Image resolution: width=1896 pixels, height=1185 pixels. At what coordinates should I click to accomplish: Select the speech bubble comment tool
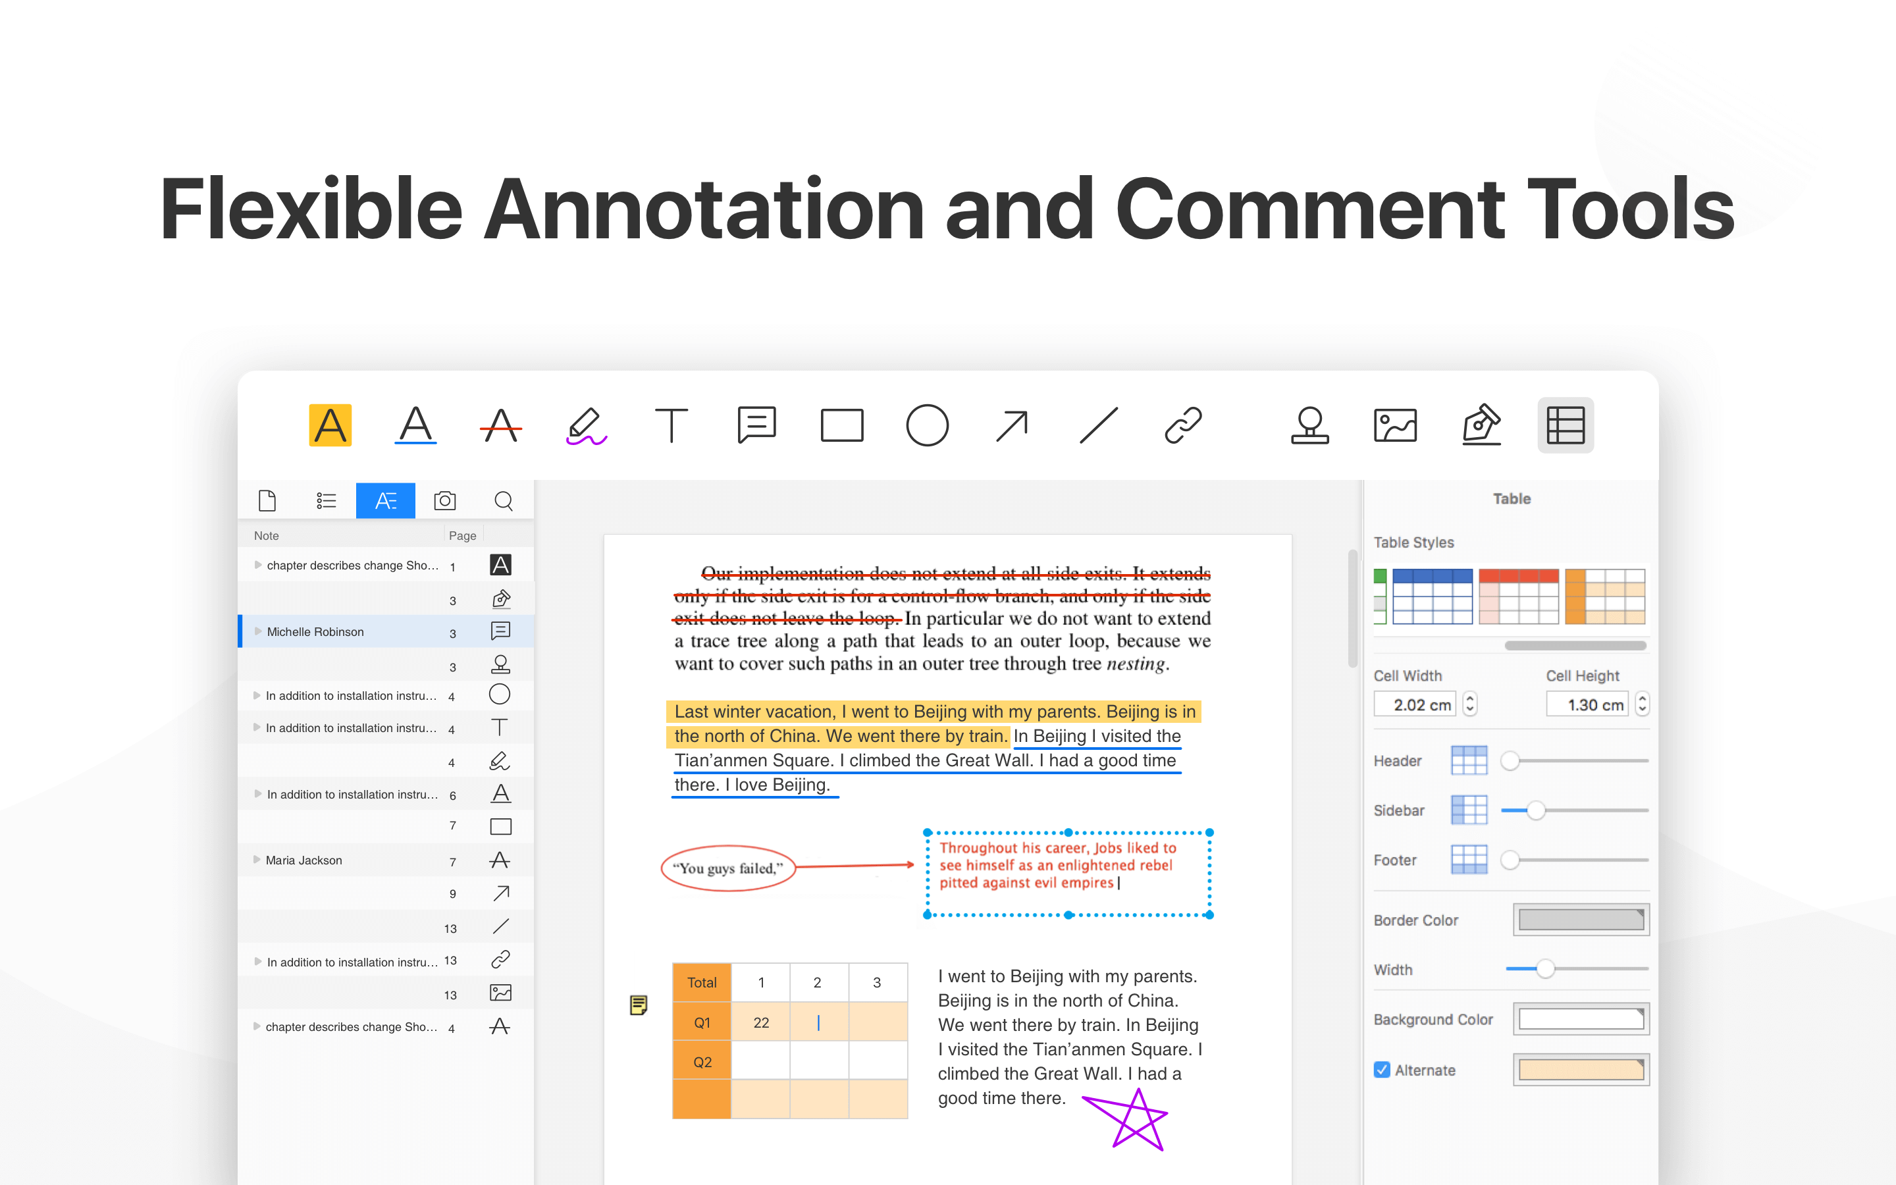click(x=755, y=423)
